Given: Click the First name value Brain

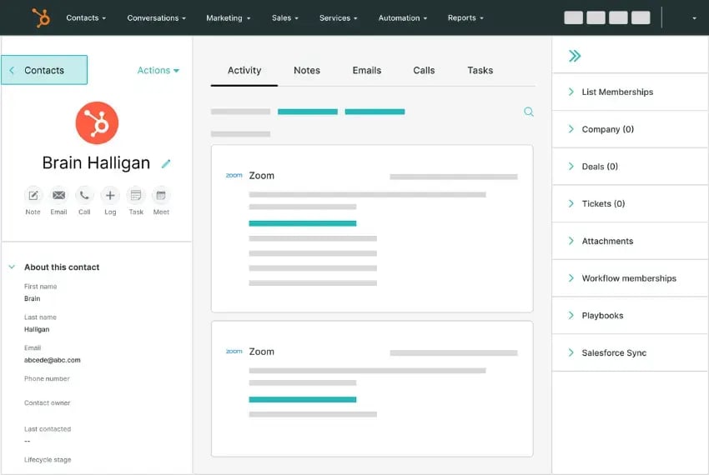Looking at the screenshot, I should tap(32, 298).
